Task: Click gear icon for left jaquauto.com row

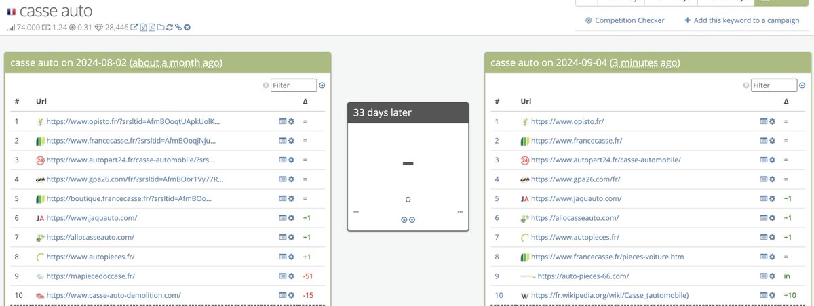Action: click(x=291, y=218)
